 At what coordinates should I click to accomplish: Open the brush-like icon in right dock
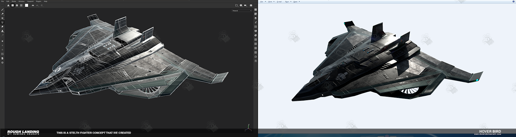tap(255, 22)
